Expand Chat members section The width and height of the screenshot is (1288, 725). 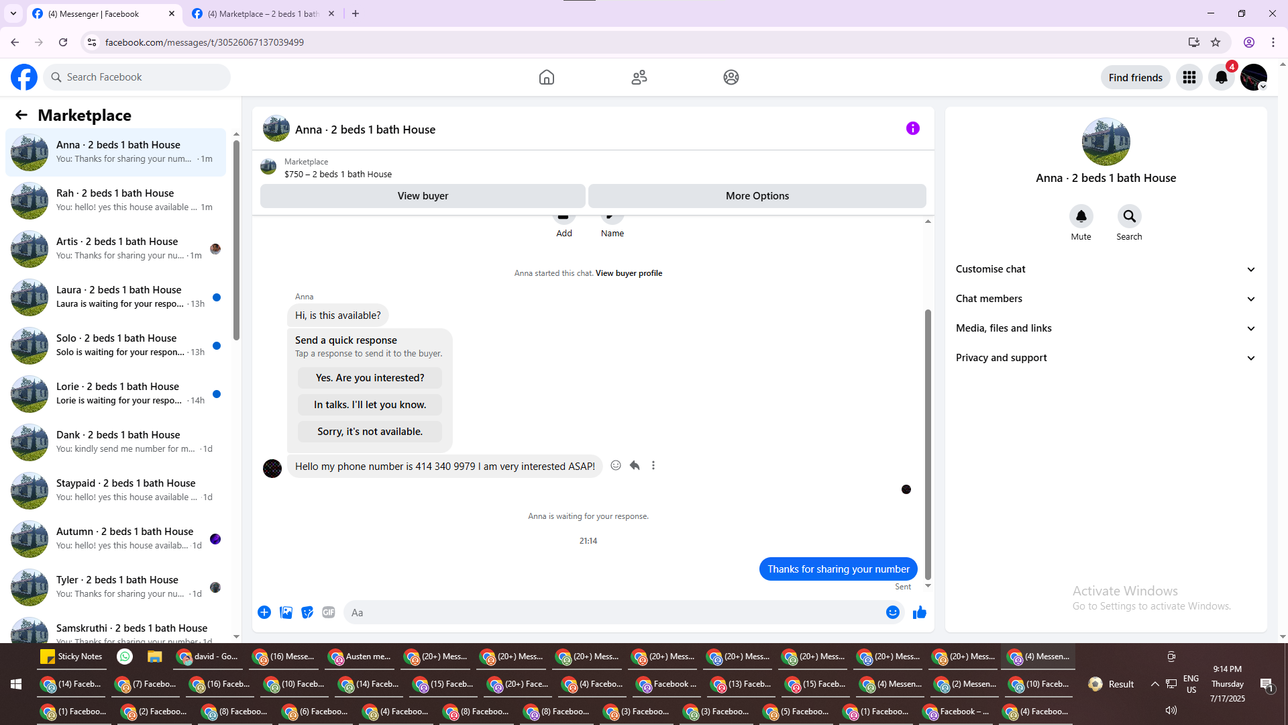pyautogui.click(x=1106, y=299)
